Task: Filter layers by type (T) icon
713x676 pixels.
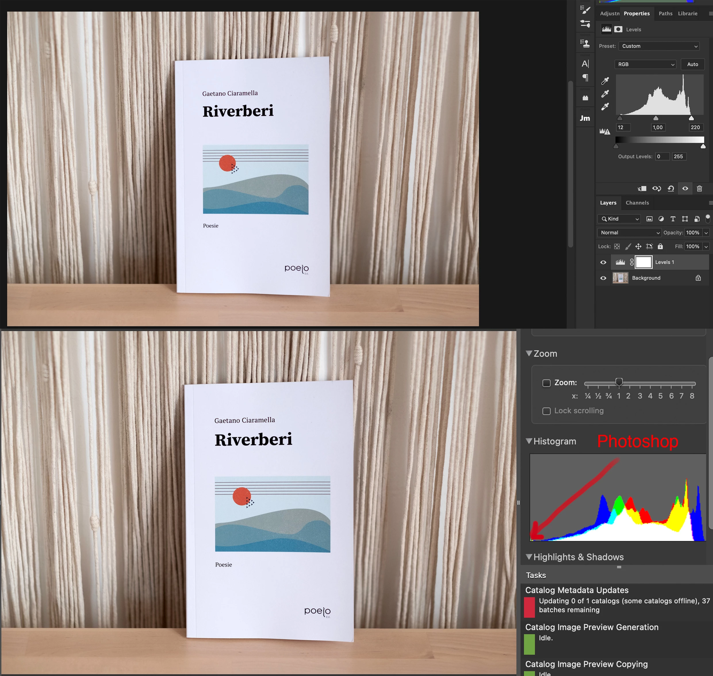Action: 673,219
